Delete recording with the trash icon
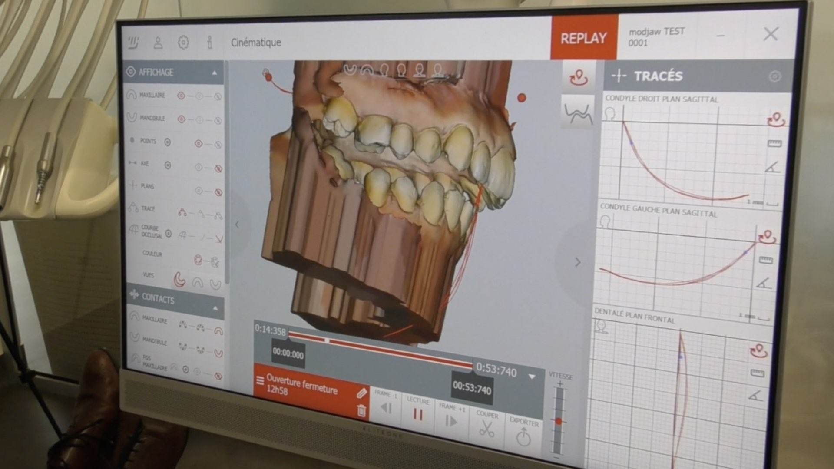Viewport: 834px width, 469px height. point(361,410)
